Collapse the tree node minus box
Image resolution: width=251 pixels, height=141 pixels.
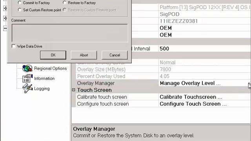(x=5, y=29)
